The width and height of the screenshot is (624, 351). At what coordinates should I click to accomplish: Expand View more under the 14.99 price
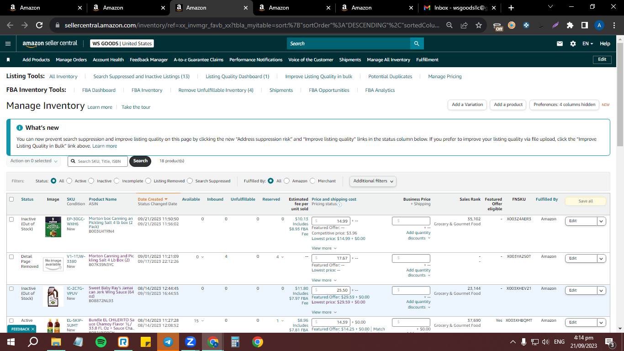pos(324,248)
